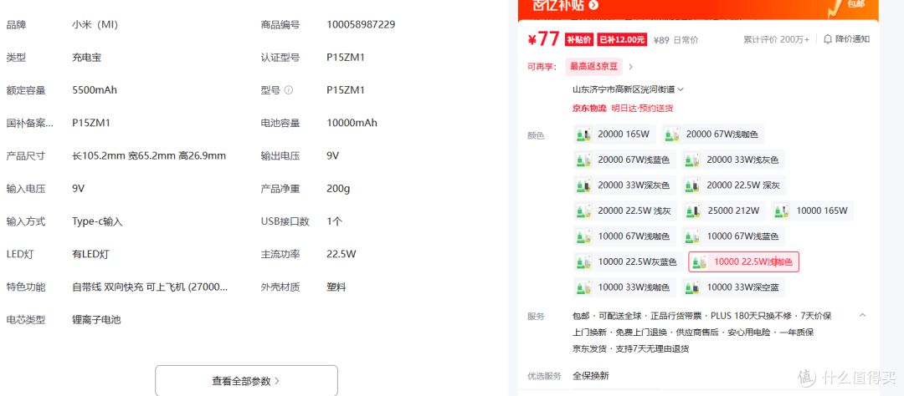Image resolution: width=904 pixels, height=396 pixels.
Task: Click the 10000mAh battery capacity value
Action: [352, 123]
